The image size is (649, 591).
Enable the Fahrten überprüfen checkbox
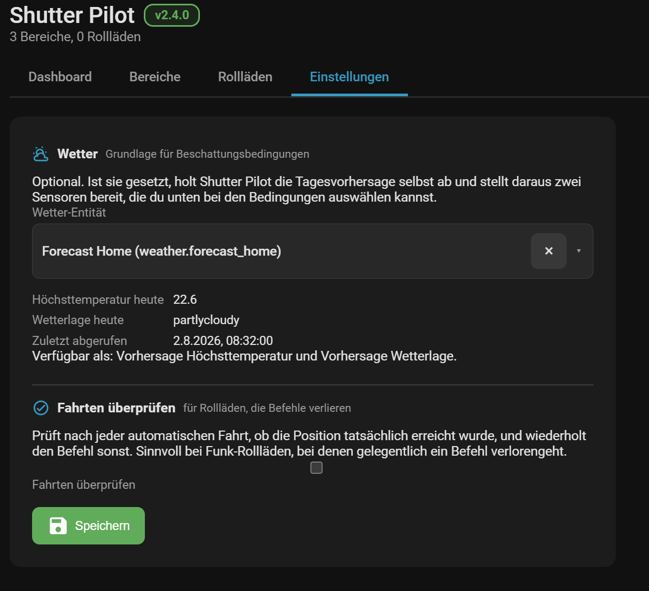316,468
